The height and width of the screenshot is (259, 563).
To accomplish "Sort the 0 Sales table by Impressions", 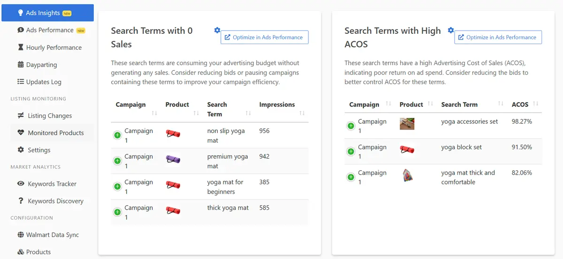I will pos(302,114).
